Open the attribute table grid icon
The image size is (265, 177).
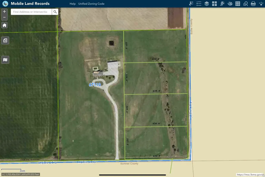pyautogui.click(x=238, y=4)
